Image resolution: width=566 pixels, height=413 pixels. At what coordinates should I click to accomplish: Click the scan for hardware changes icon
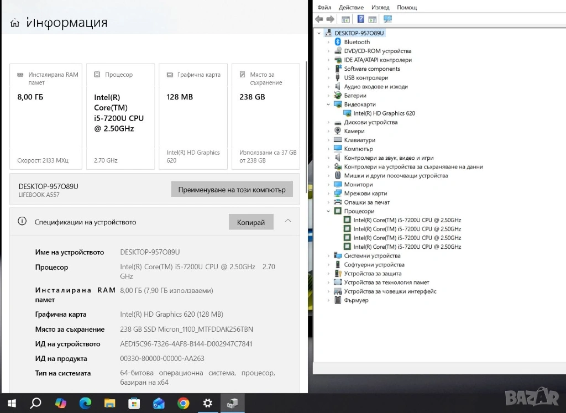pos(387,19)
